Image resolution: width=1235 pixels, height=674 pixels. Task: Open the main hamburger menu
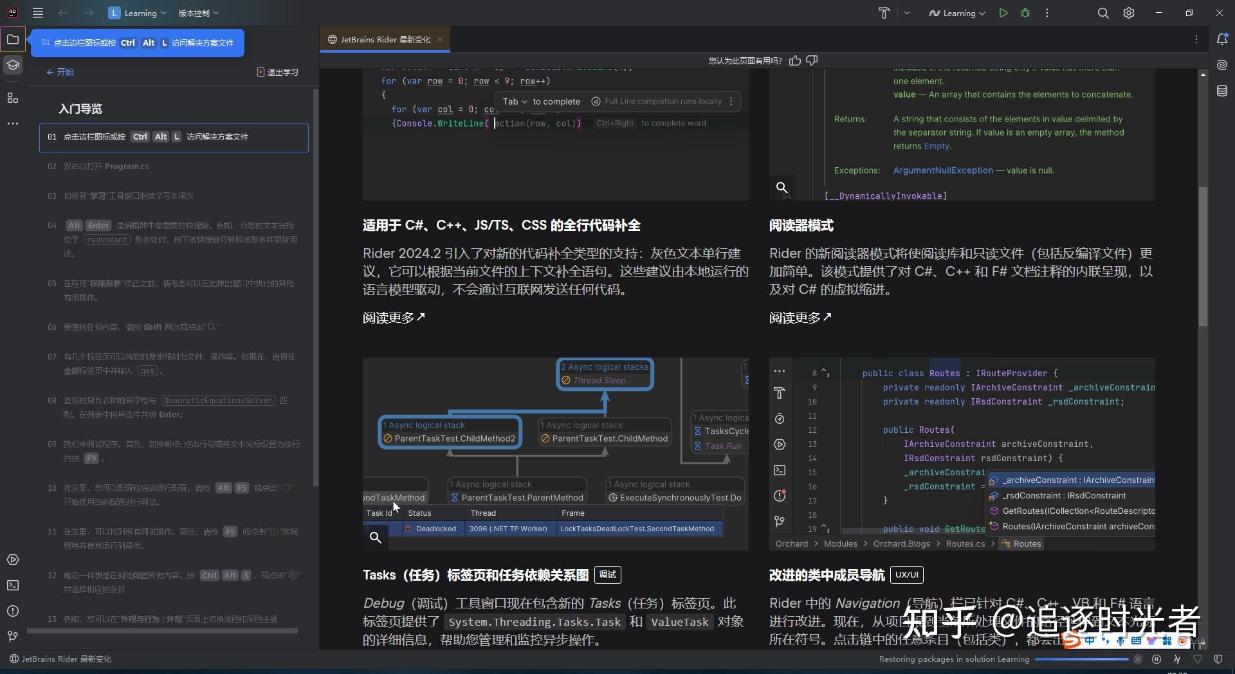tap(38, 13)
